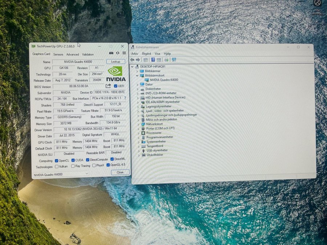This screenshot has height=245, width=327.
Task: Click the back arrow in Enhetshanteraren toolbar
Action: (x=132, y=60)
